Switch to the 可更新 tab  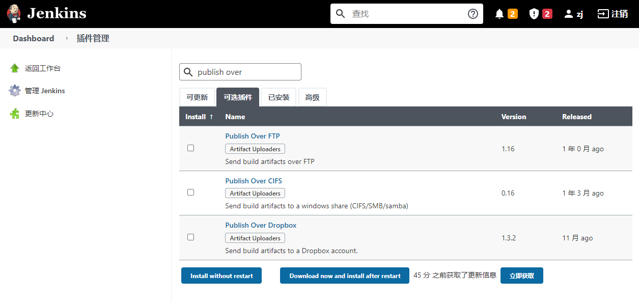point(197,97)
